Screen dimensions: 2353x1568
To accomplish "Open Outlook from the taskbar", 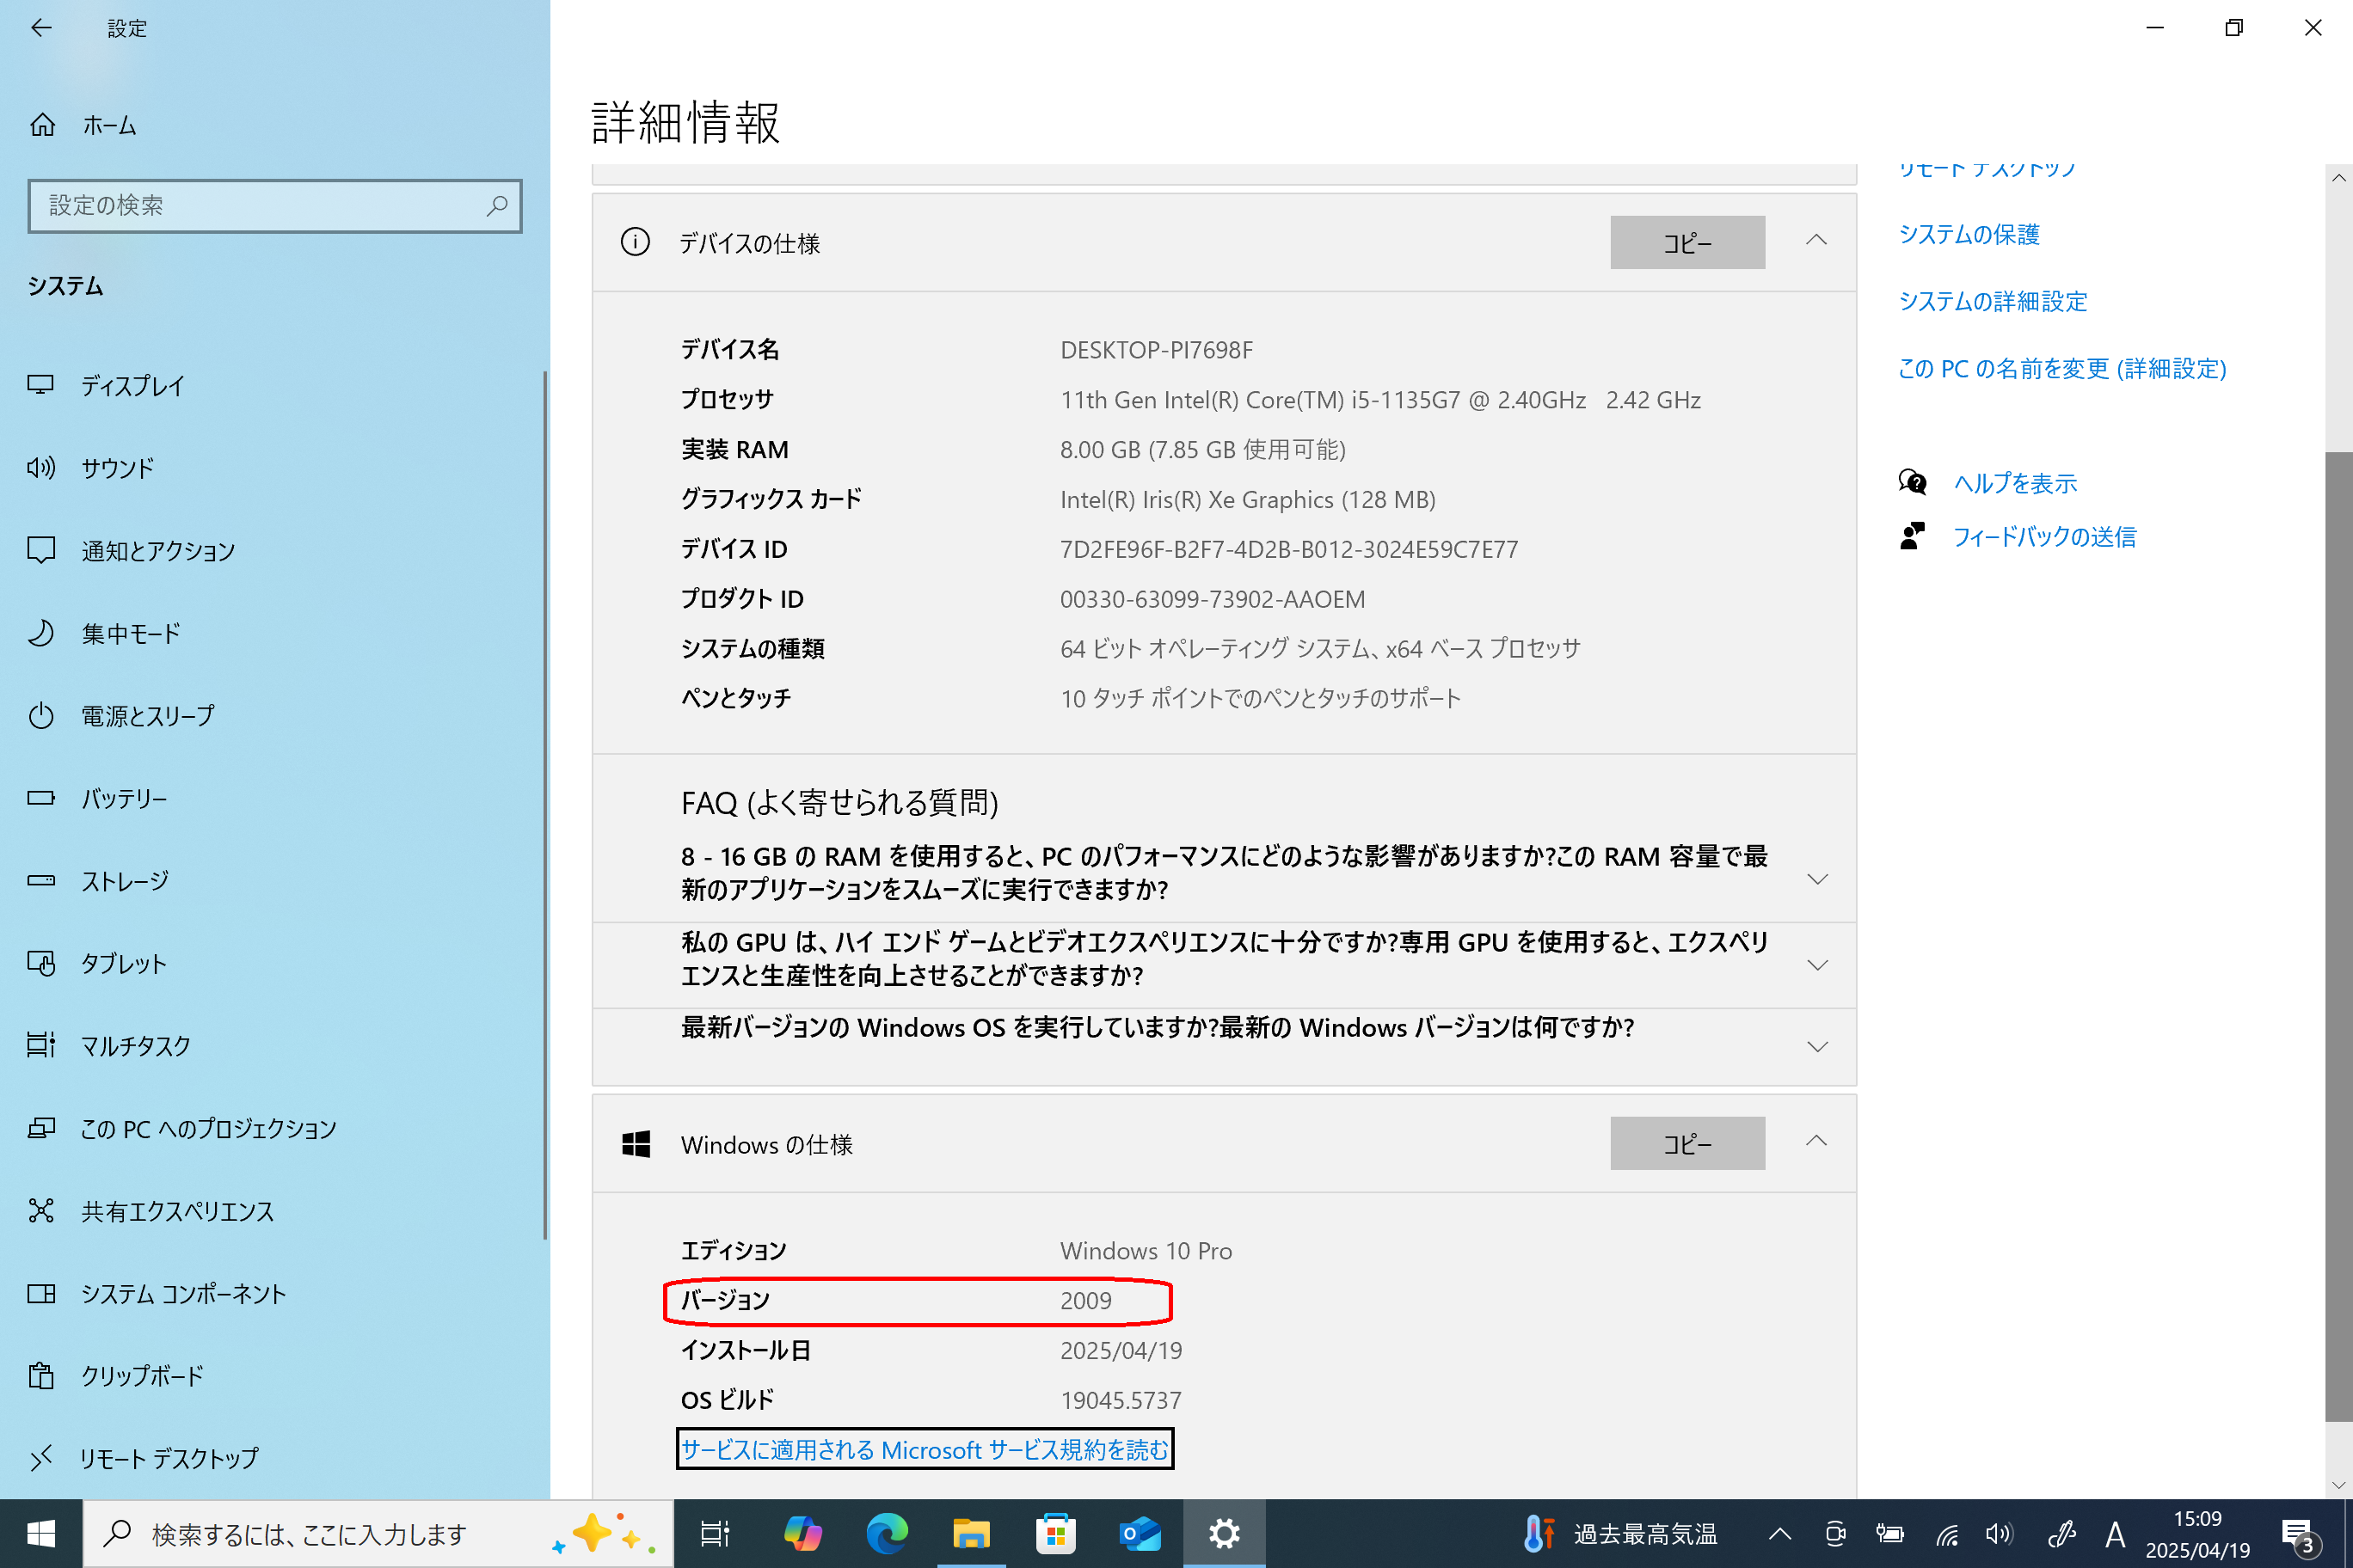I will [1140, 1533].
